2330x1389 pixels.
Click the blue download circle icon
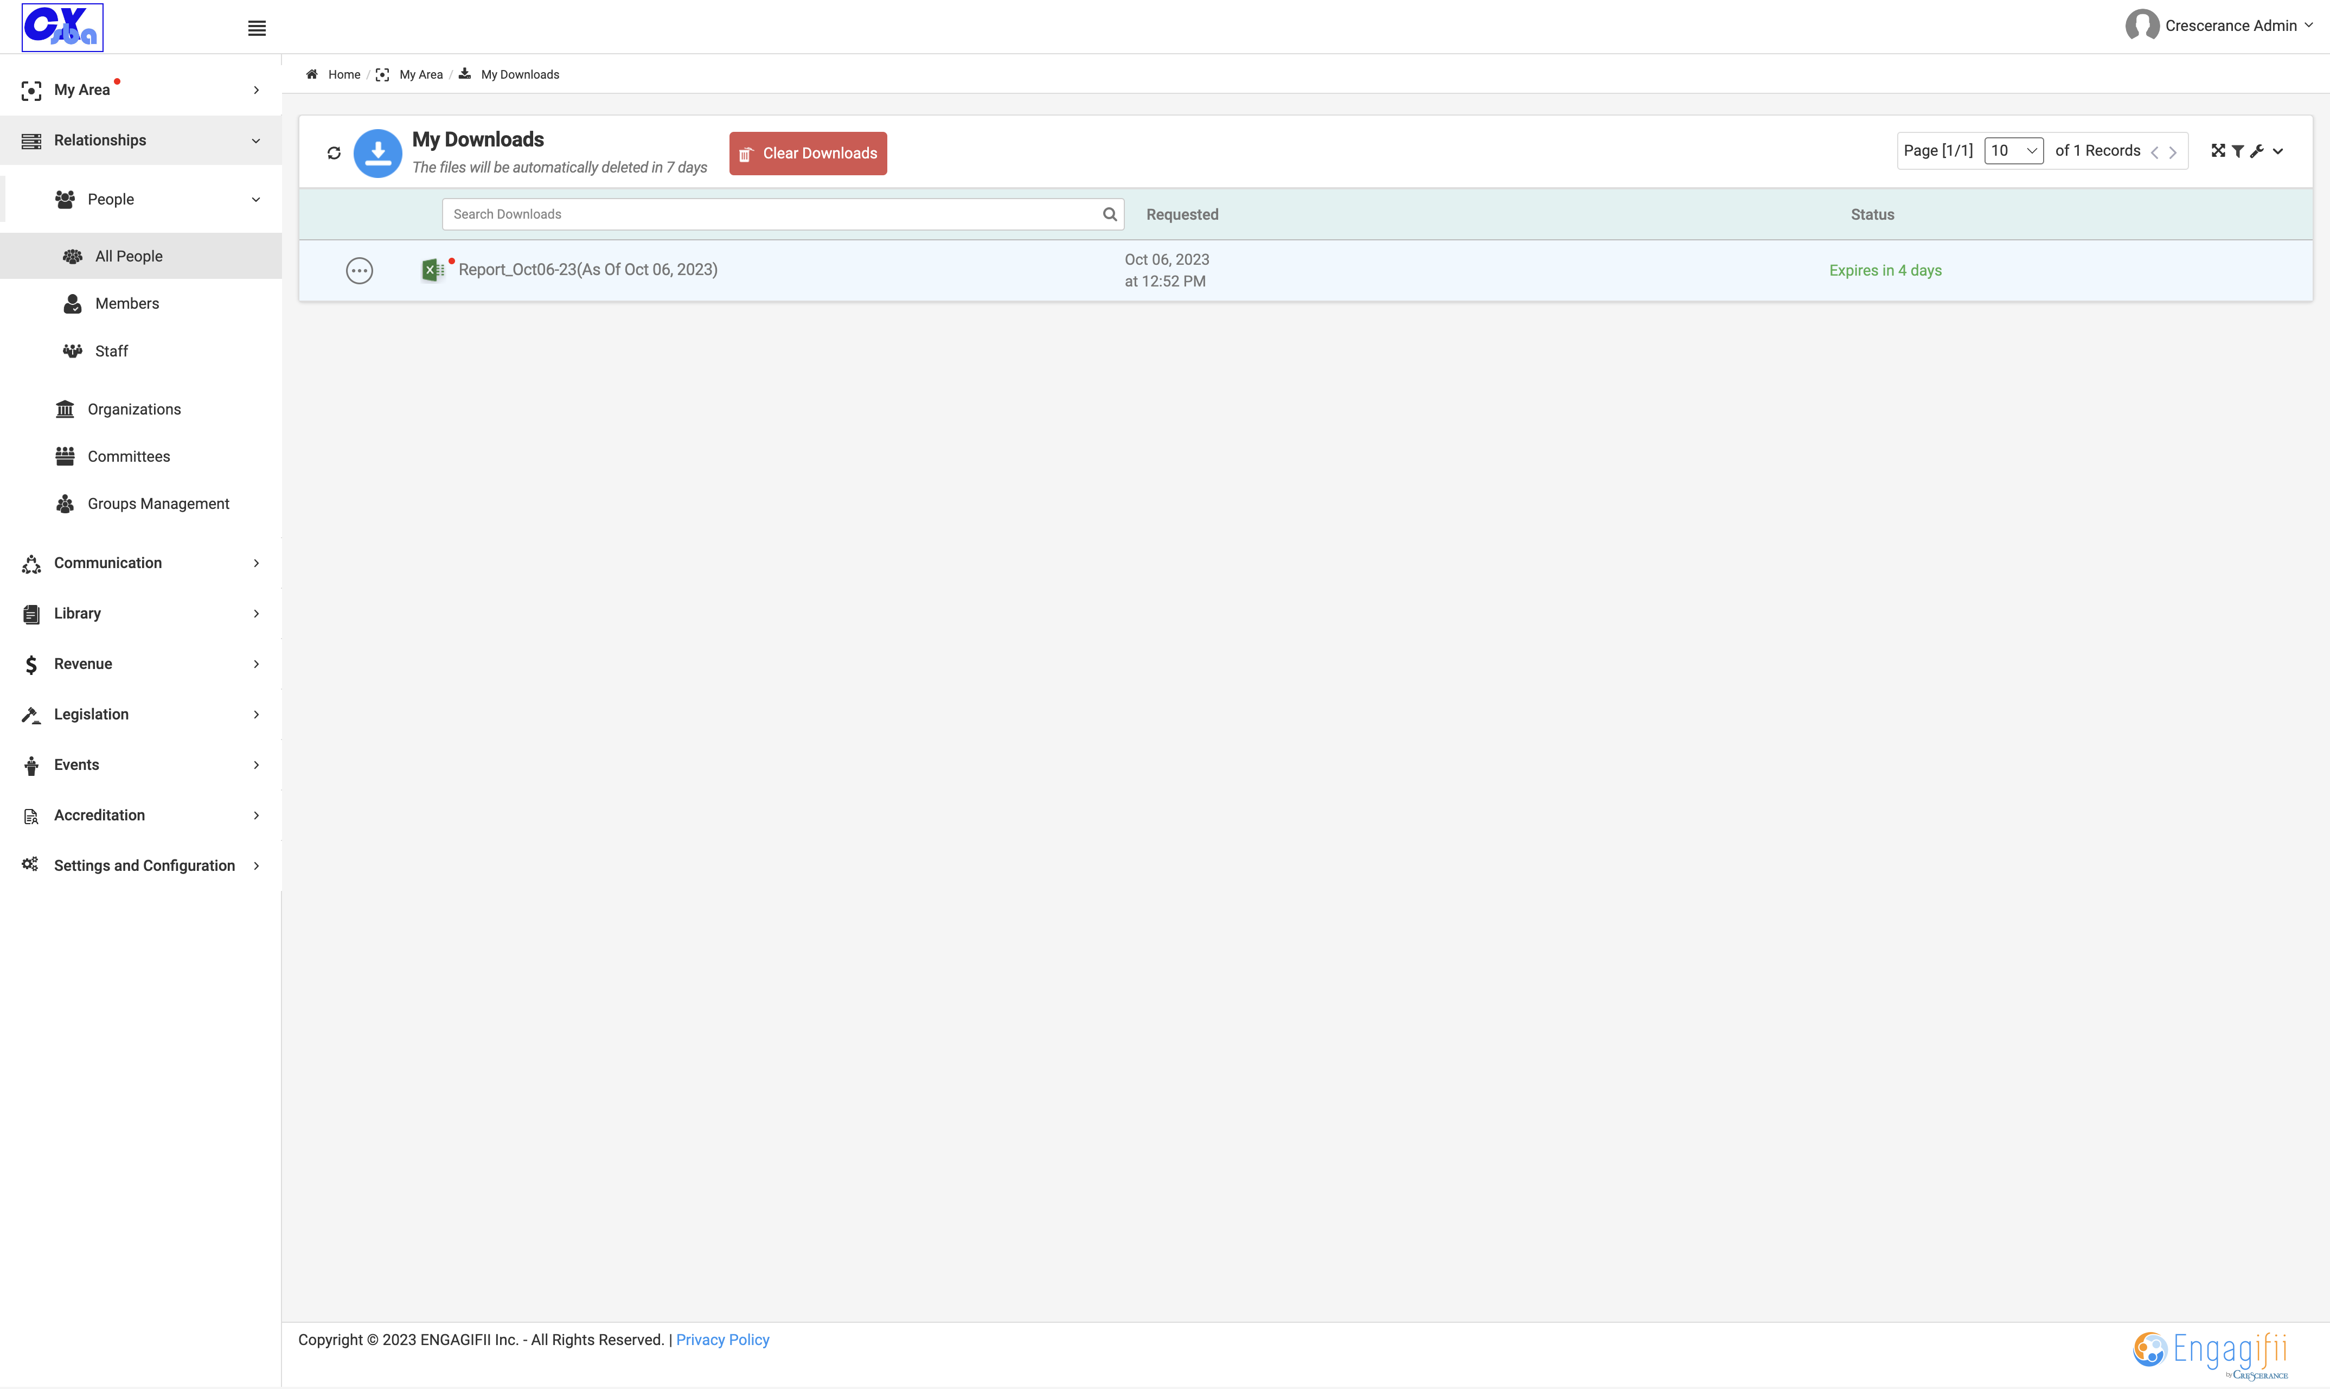tap(378, 152)
